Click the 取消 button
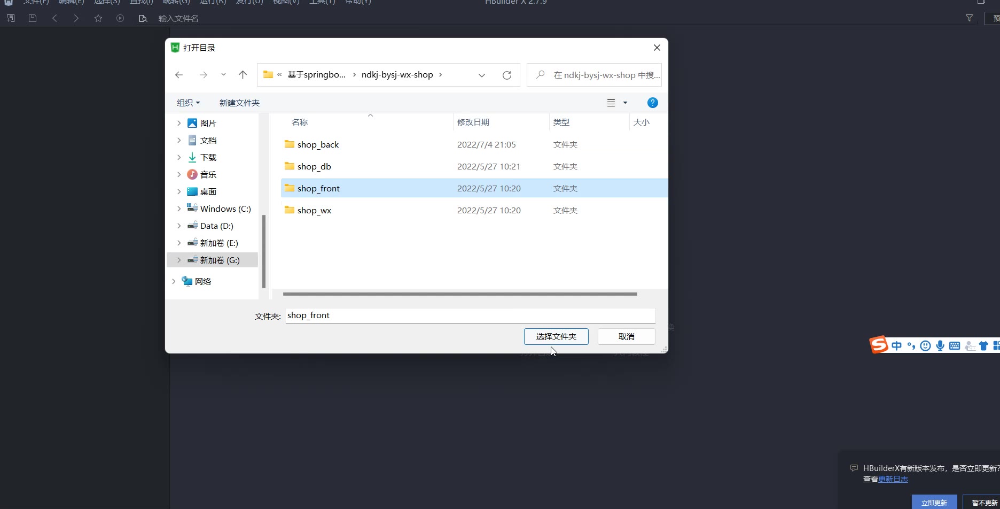 (x=626, y=336)
